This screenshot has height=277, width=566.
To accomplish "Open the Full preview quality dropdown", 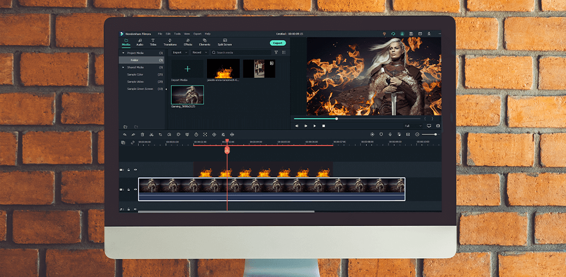I will click(413, 126).
